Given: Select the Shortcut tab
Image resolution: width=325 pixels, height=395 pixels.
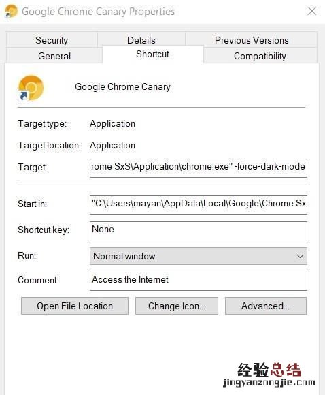Looking at the screenshot, I should coord(153,54).
